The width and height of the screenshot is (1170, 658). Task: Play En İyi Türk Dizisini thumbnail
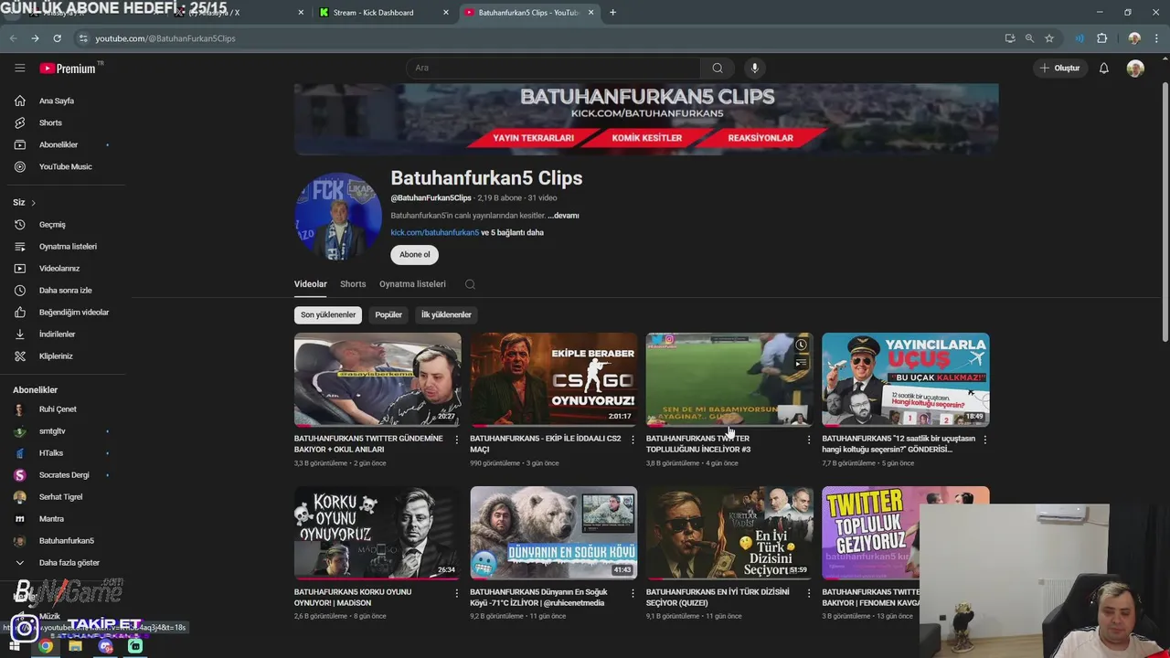729,533
